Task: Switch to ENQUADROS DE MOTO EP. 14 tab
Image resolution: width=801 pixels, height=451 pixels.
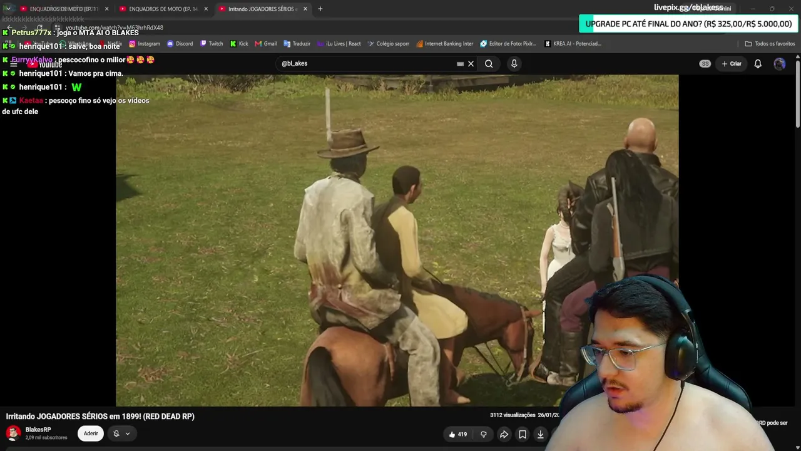Action: (163, 9)
